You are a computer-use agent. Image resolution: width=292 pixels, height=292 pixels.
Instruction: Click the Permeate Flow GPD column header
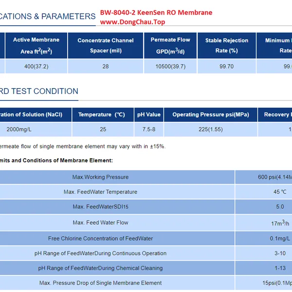tap(170, 46)
